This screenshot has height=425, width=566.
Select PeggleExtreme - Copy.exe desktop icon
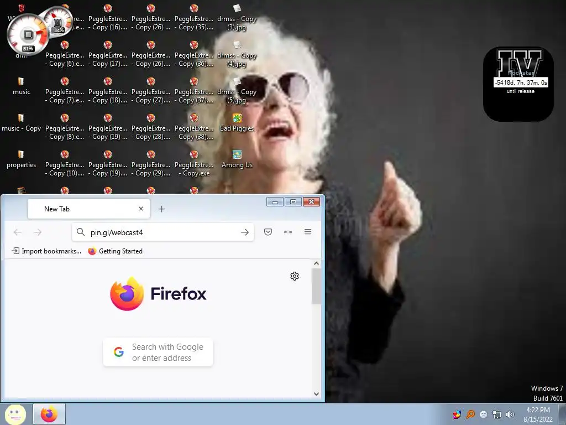[x=194, y=163]
